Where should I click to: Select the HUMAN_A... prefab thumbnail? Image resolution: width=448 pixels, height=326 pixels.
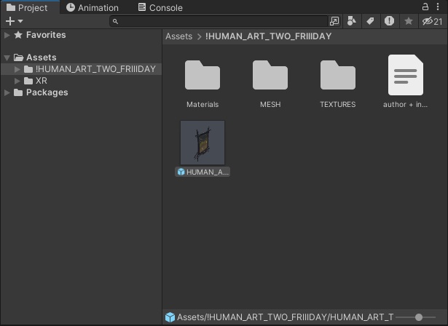tap(203, 143)
